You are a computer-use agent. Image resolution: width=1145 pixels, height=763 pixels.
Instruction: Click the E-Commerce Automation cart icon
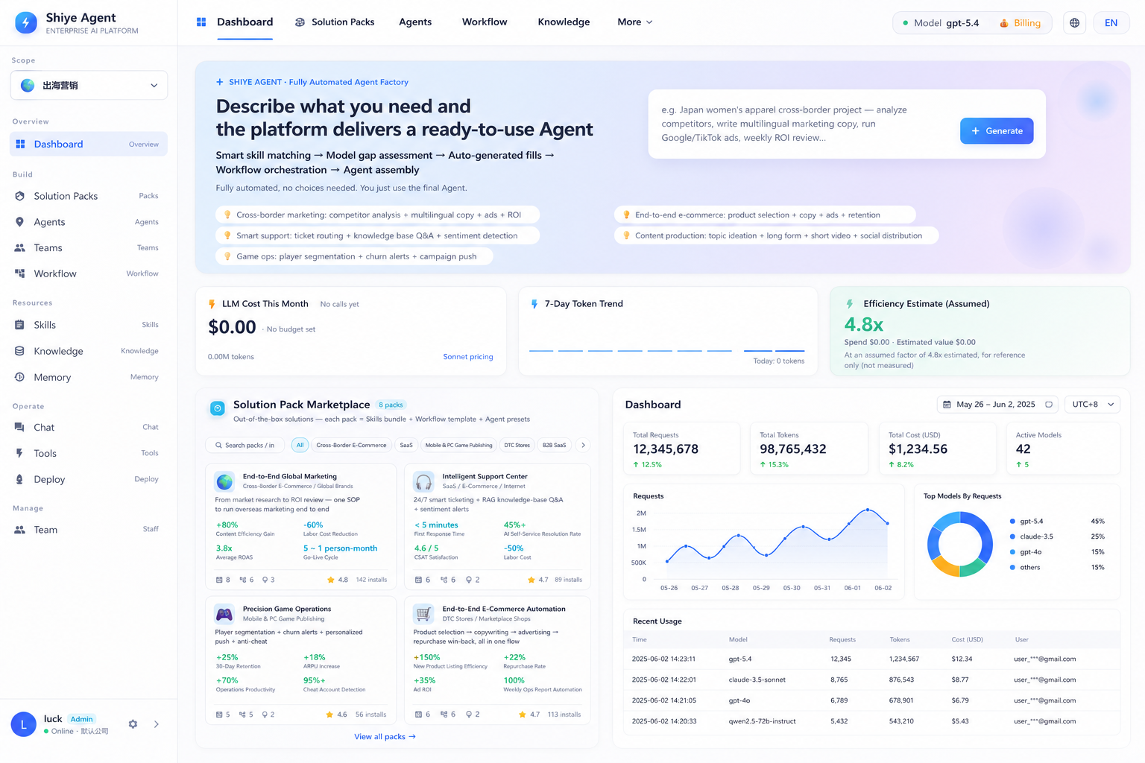pos(423,614)
